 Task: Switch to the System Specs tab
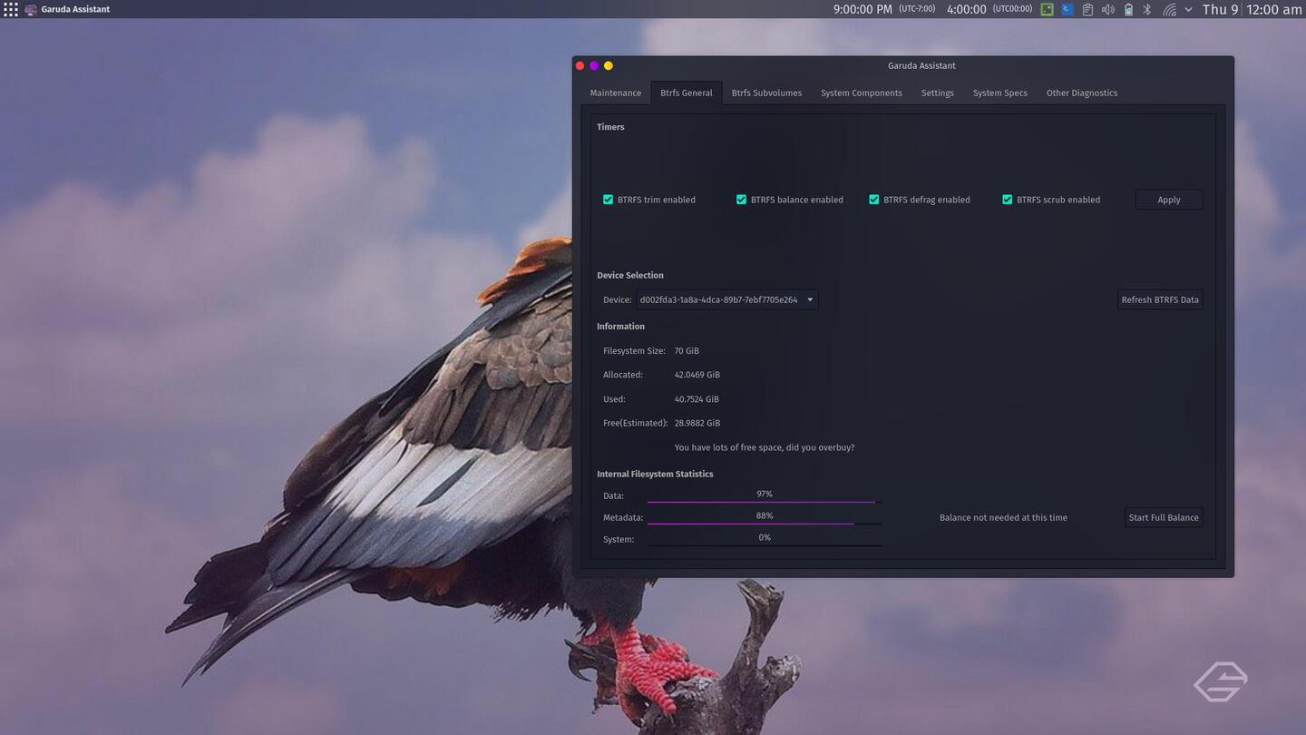(1000, 93)
